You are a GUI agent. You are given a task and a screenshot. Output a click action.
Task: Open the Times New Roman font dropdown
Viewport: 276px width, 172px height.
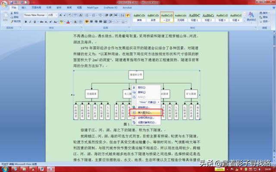pyautogui.click(x=46, y=15)
